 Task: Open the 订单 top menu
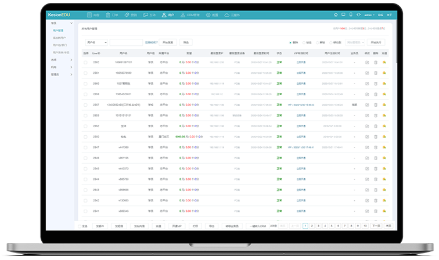pos(116,14)
